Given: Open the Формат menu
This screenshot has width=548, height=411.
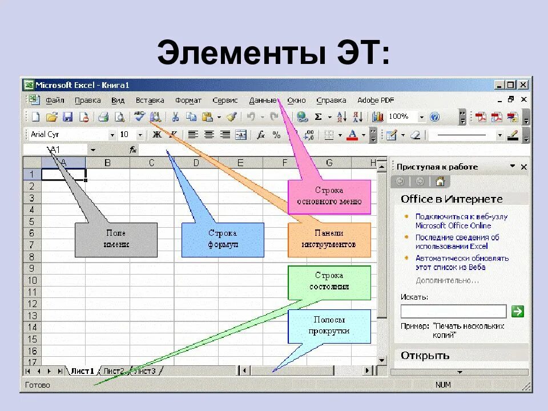Looking at the screenshot, I should tap(188, 100).
